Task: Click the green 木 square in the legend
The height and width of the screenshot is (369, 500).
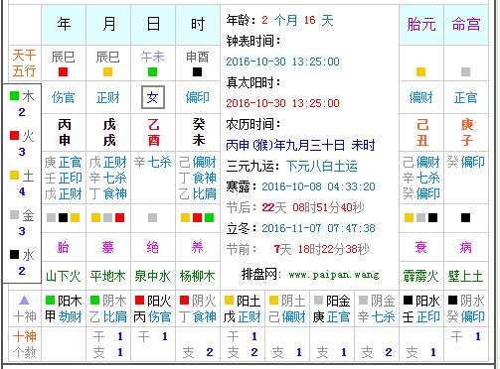Action: tap(15, 96)
